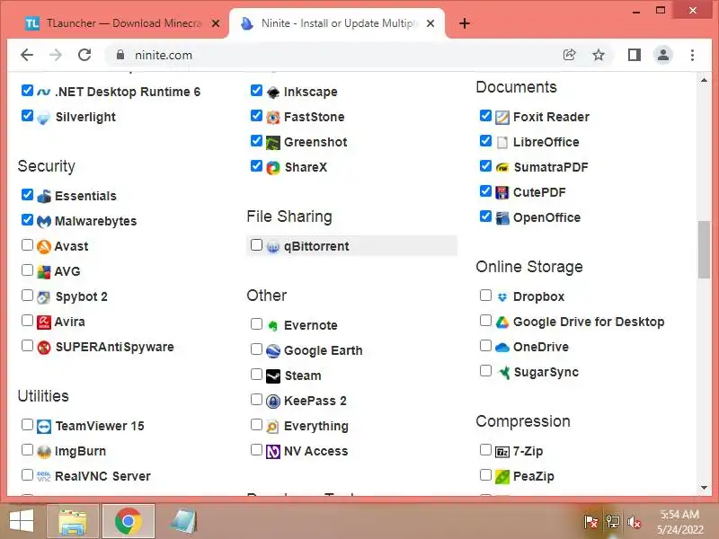Check the Spybot 2 checkbox
This screenshot has height=539, width=719.
27,296
